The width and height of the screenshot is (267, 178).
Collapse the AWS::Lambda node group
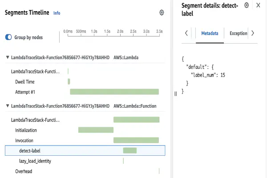pyautogui.click(x=8, y=57)
